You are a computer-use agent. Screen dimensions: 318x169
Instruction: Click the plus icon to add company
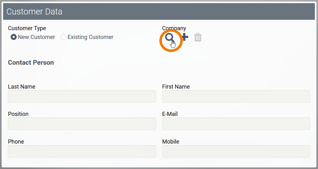pyautogui.click(x=185, y=37)
